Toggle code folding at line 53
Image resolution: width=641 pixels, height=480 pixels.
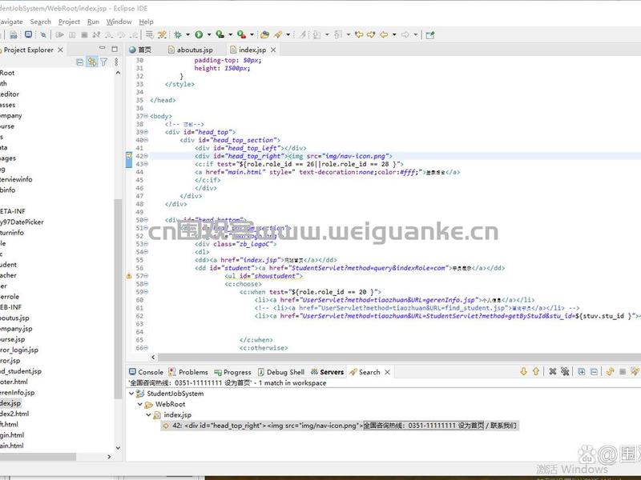coord(146,244)
